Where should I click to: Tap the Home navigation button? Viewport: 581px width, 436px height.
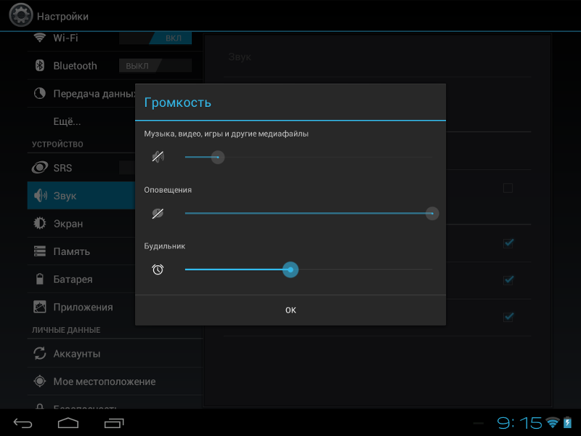68,423
